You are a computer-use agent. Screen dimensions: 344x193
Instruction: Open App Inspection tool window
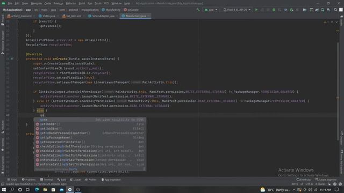pyautogui.click(x=111, y=180)
